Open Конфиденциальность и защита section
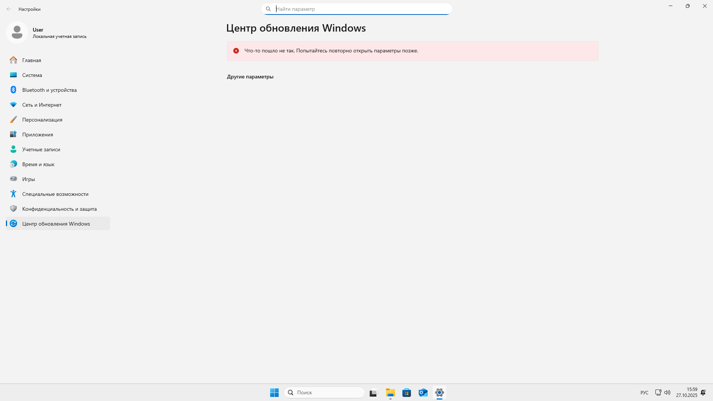 coord(59,209)
